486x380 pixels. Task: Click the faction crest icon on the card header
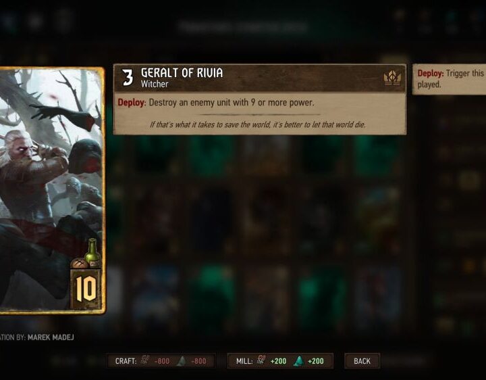coord(392,78)
